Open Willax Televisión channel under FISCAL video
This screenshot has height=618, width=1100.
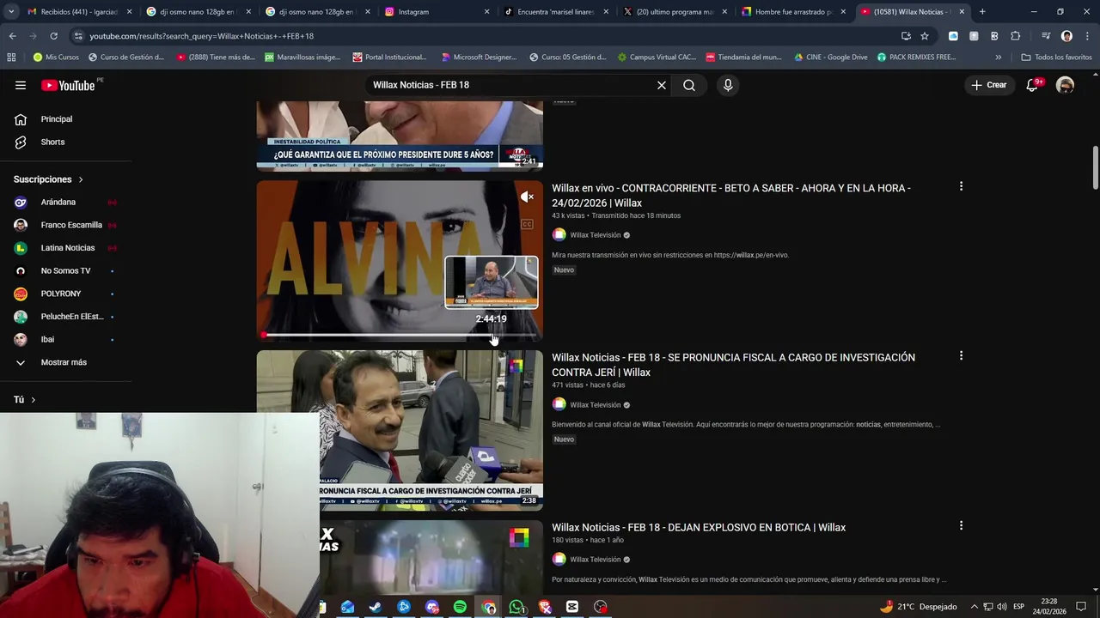(595, 405)
